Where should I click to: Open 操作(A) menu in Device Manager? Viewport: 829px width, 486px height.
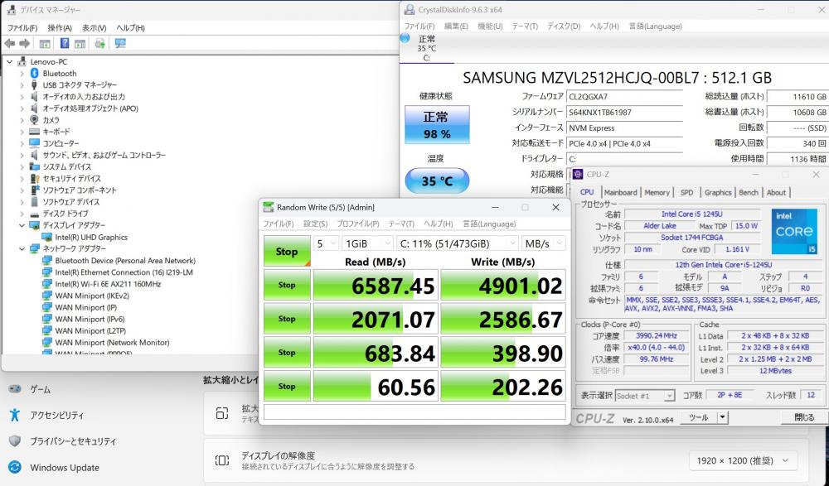[x=59, y=27]
